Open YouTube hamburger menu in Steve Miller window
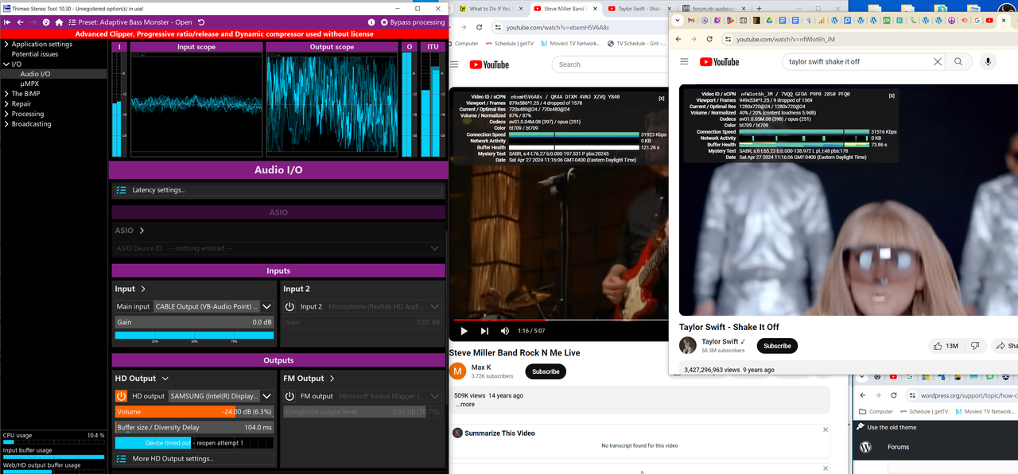The height and width of the screenshot is (474, 1018). (455, 64)
